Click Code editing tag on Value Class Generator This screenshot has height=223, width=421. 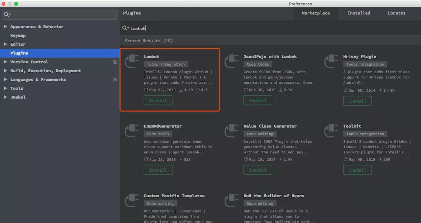pyautogui.click(x=260, y=134)
